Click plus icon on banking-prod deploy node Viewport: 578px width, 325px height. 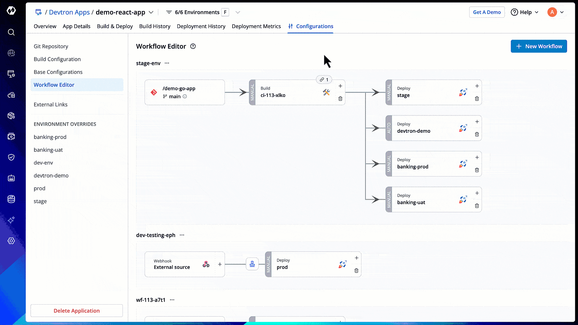coord(477,157)
